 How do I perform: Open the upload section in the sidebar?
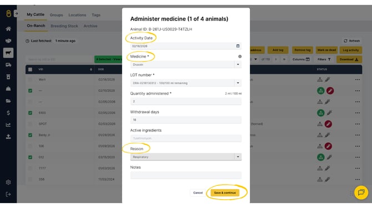[x=8, y=137]
